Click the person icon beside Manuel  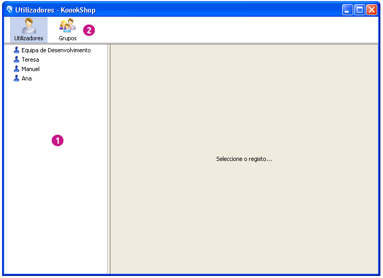16,69
